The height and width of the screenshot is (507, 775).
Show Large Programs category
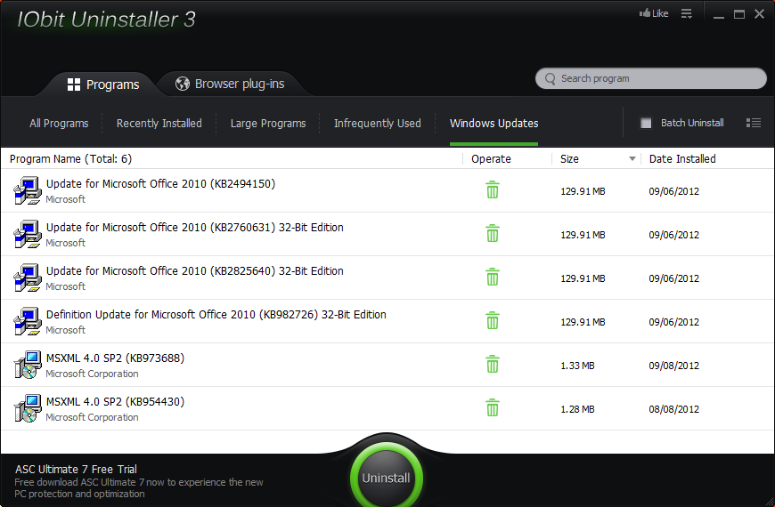[268, 124]
